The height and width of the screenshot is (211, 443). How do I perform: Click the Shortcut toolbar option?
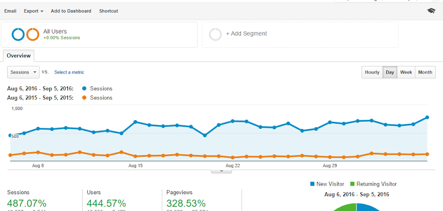[x=109, y=11]
